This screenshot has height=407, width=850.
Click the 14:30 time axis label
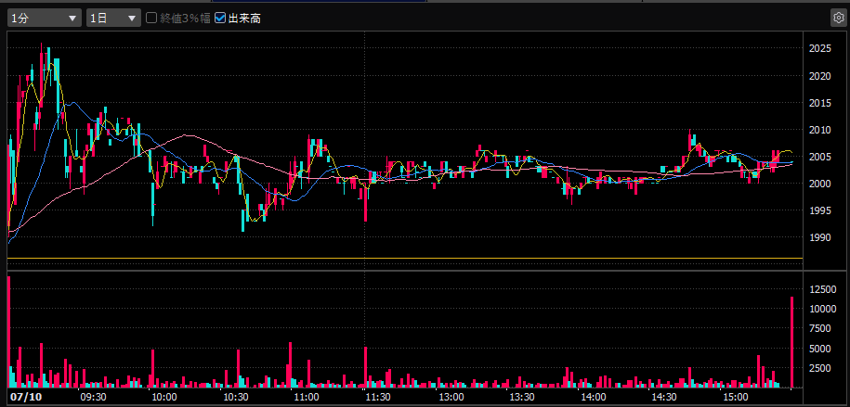(x=663, y=397)
